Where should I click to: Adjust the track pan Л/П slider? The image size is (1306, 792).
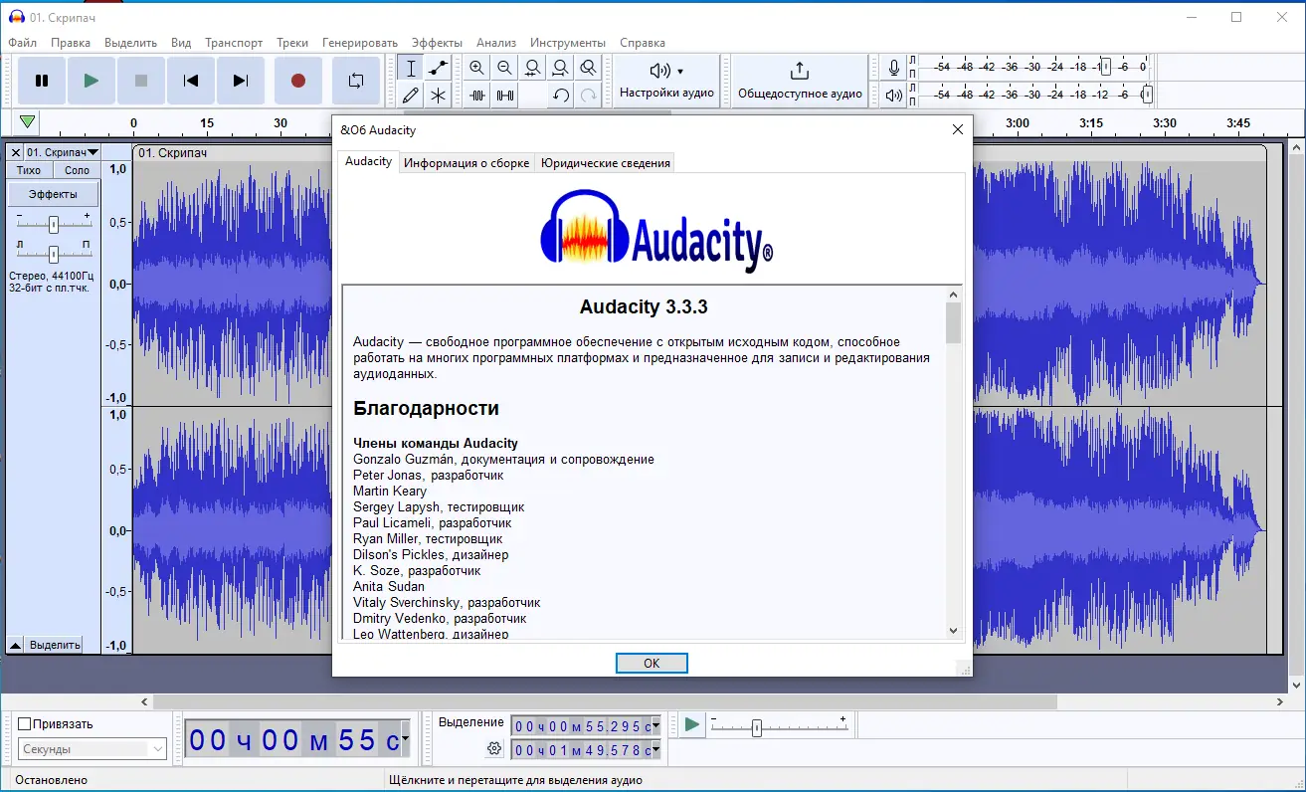[54, 254]
